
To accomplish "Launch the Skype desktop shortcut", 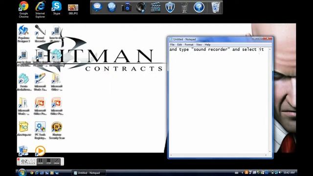I will pos(57,8).
